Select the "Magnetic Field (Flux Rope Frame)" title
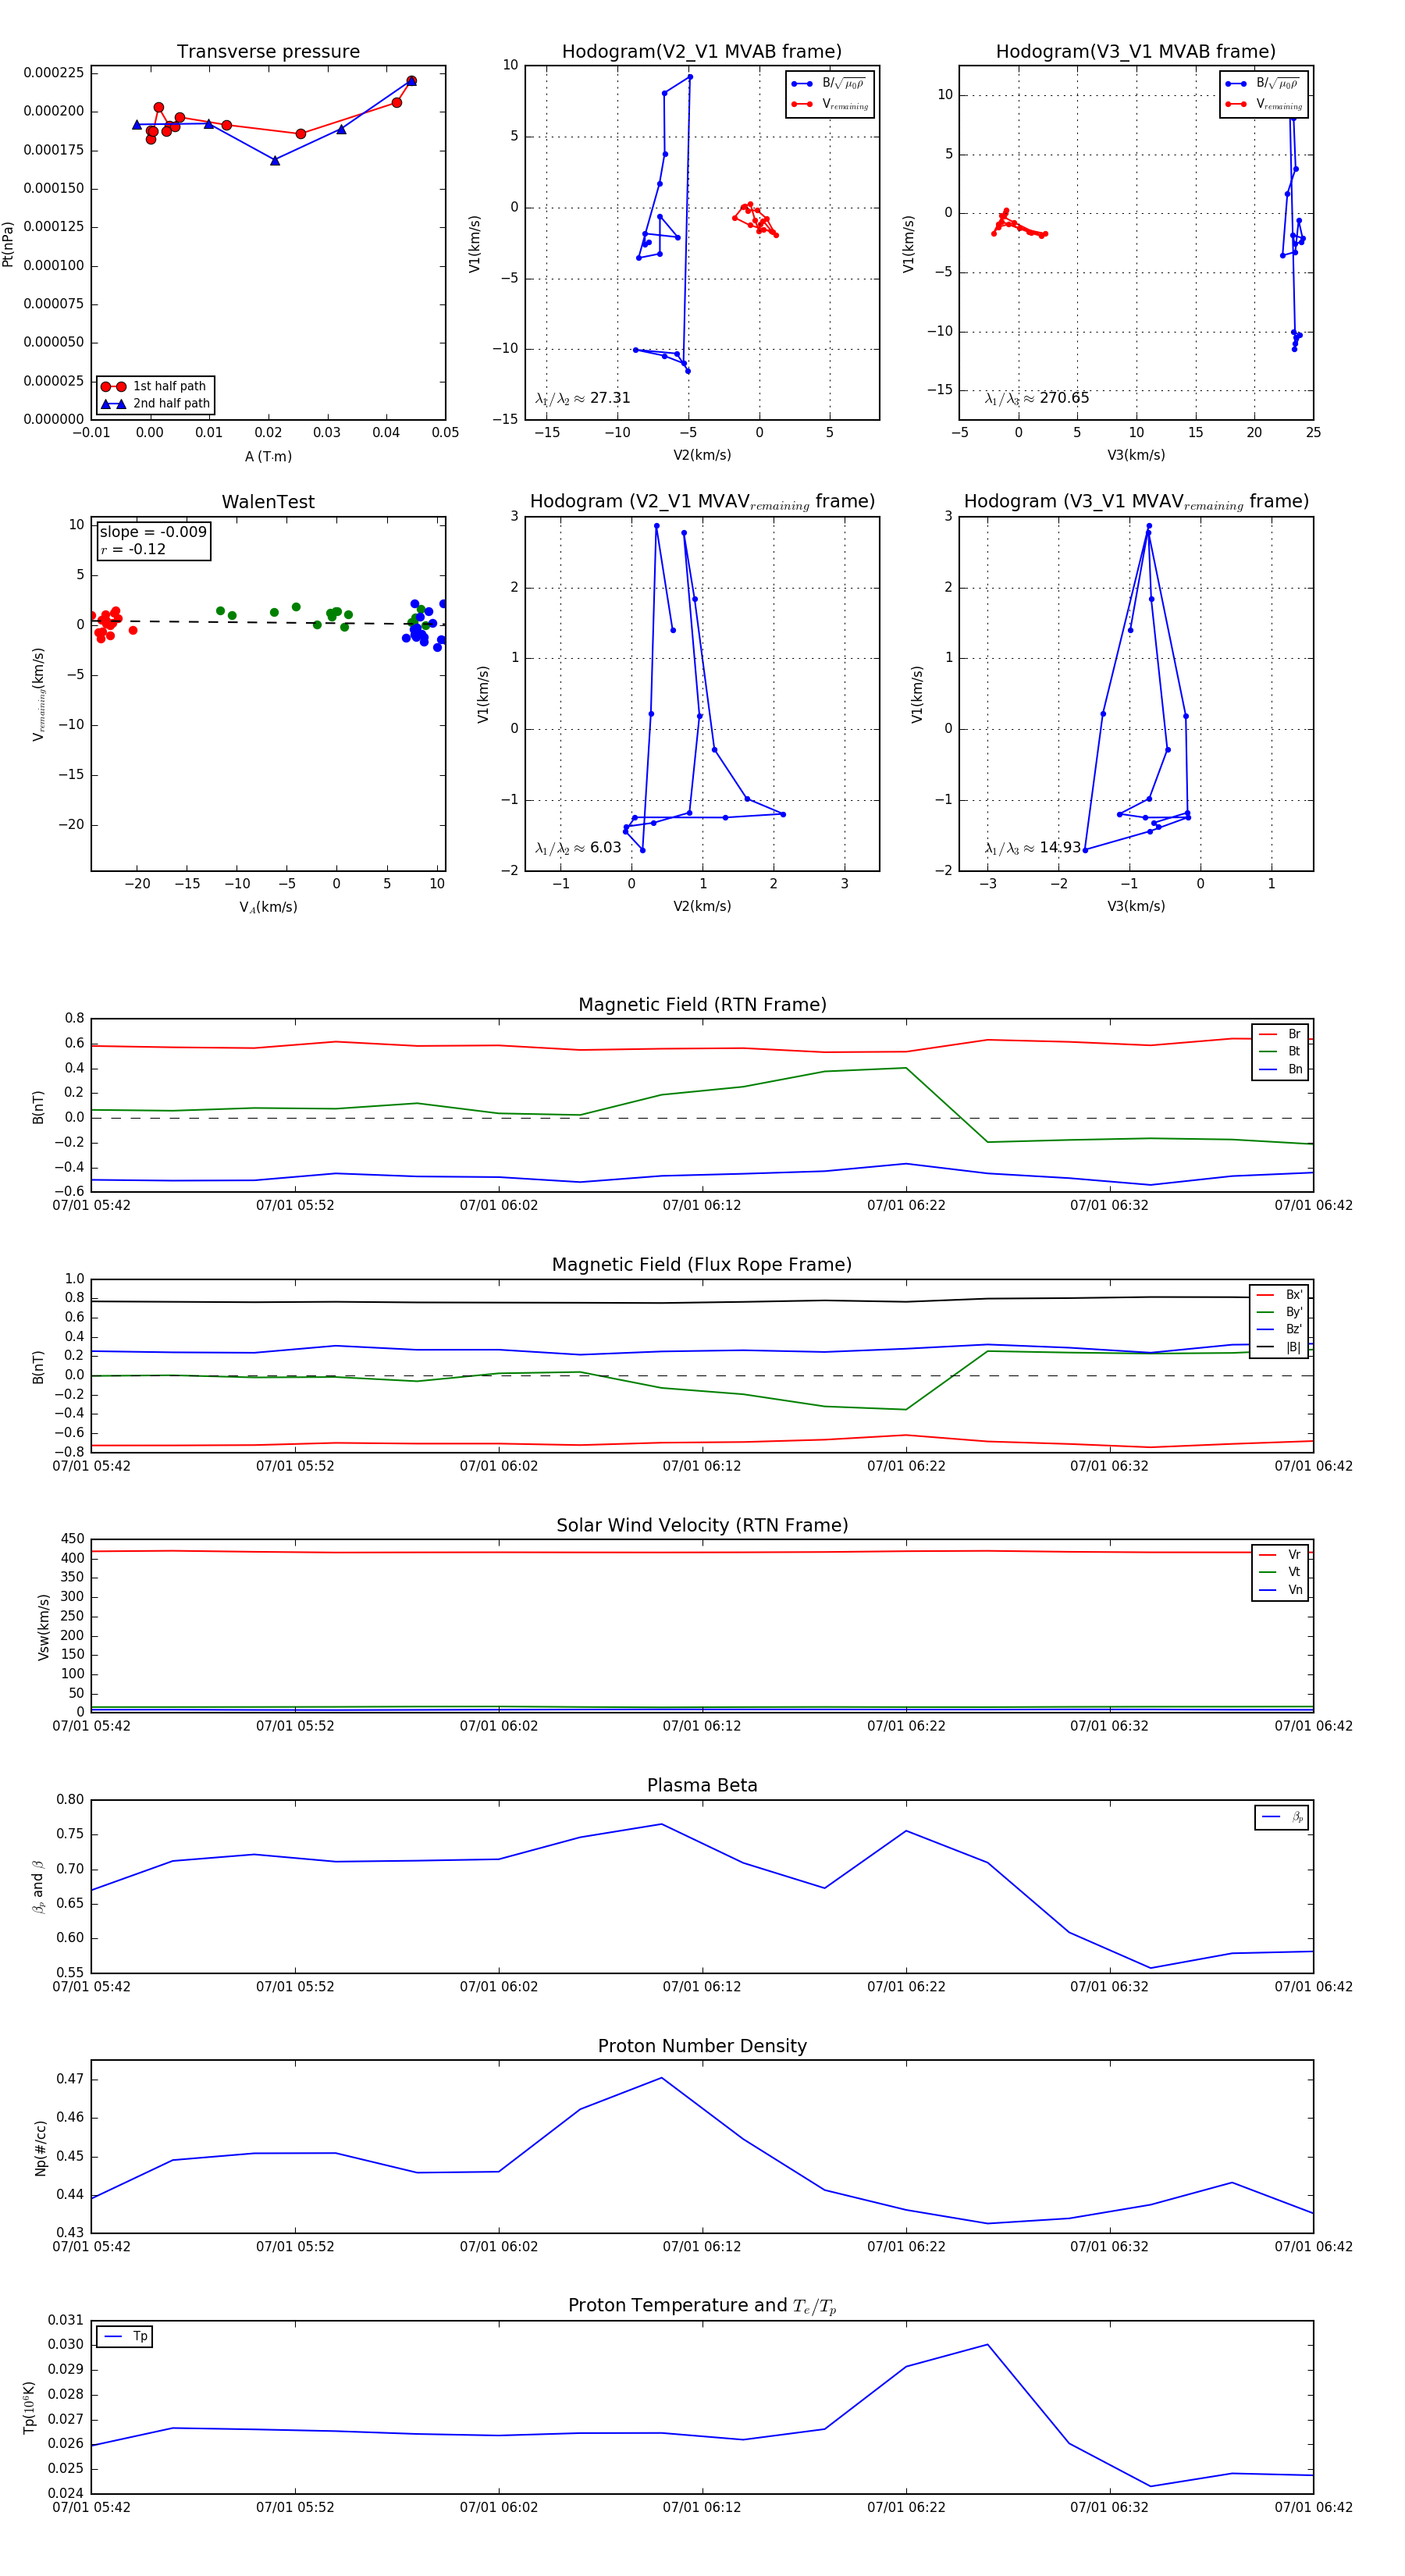 pyautogui.click(x=702, y=1264)
